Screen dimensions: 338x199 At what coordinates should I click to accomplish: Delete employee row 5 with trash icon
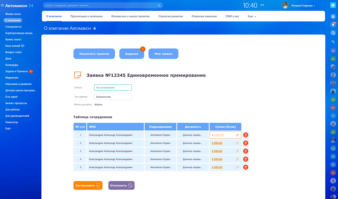245,167
